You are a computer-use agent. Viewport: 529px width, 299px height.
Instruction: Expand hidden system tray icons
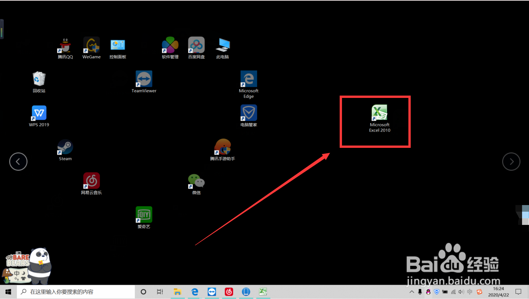pyautogui.click(x=412, y=292)
